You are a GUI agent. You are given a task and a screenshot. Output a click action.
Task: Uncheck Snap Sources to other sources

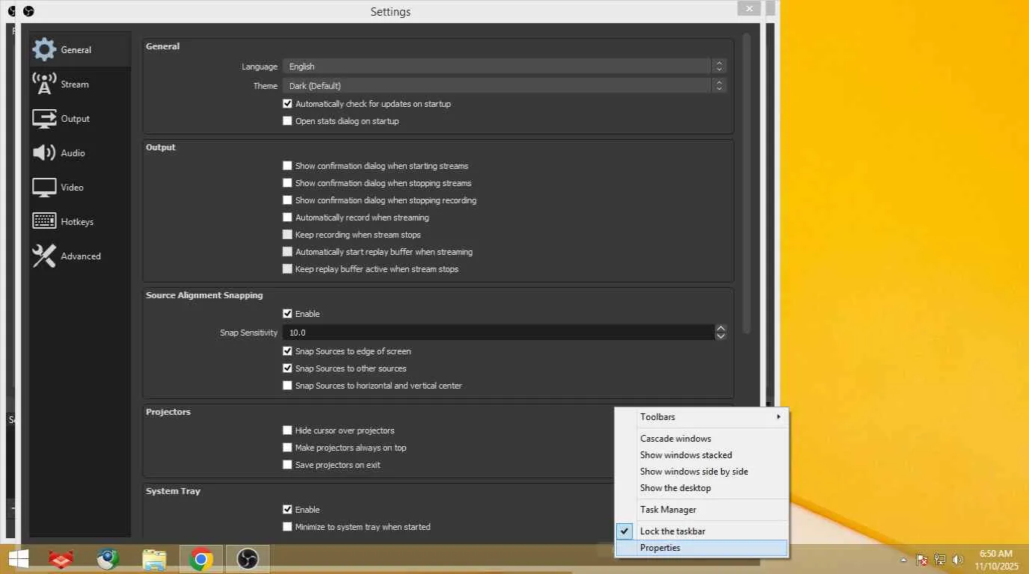[287, 368]
